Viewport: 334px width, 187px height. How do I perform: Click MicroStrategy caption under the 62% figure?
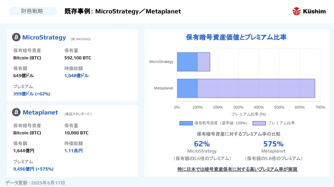click(x=202, y=151)
